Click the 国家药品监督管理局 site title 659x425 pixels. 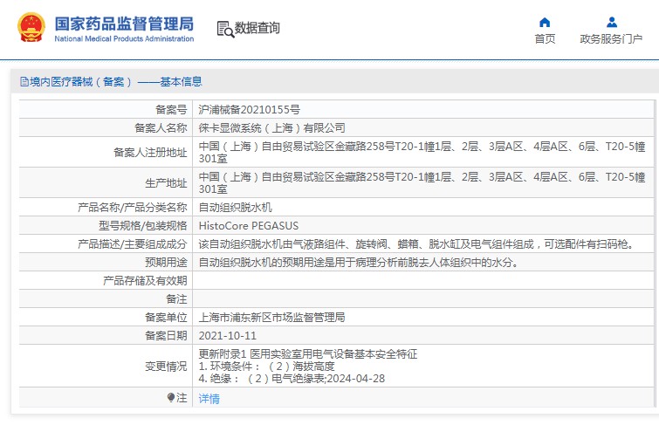[x=124, y=24]
